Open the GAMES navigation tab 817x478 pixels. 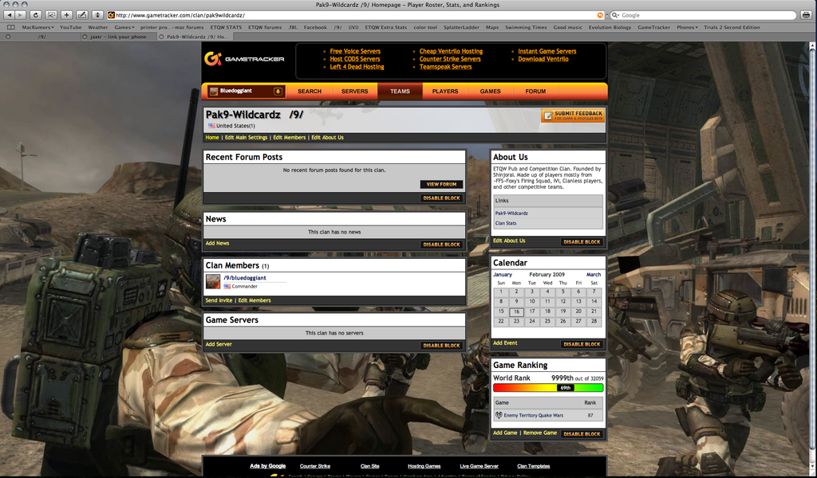[491, 91]
